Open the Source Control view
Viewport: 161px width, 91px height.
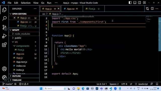point(4,28)
